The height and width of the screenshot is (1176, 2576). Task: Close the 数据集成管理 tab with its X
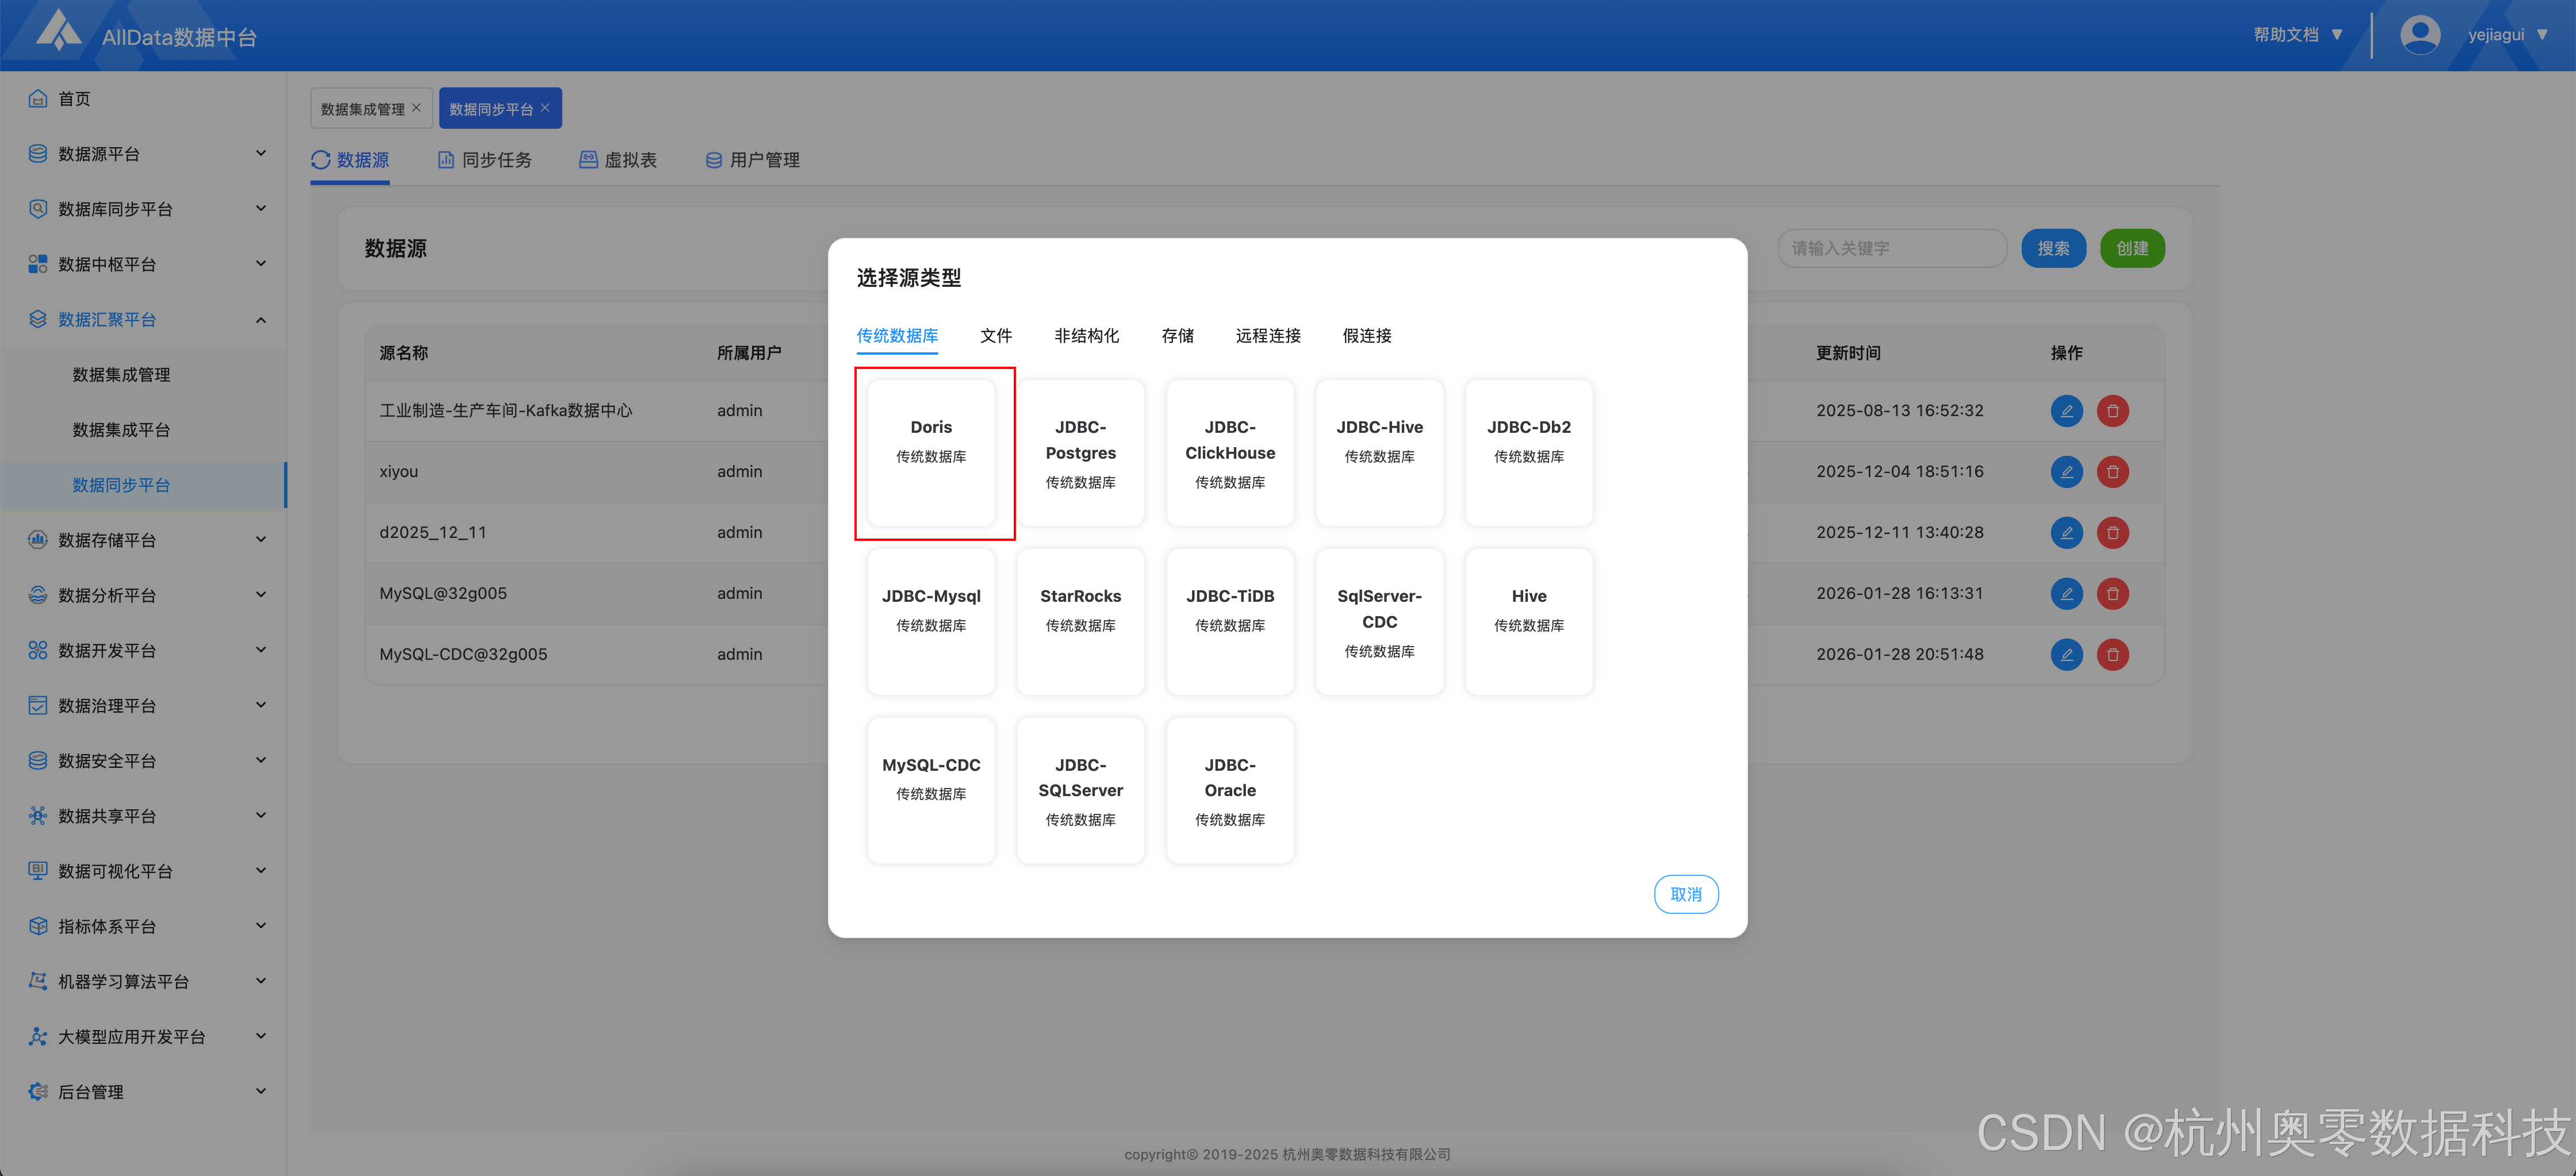417,108
